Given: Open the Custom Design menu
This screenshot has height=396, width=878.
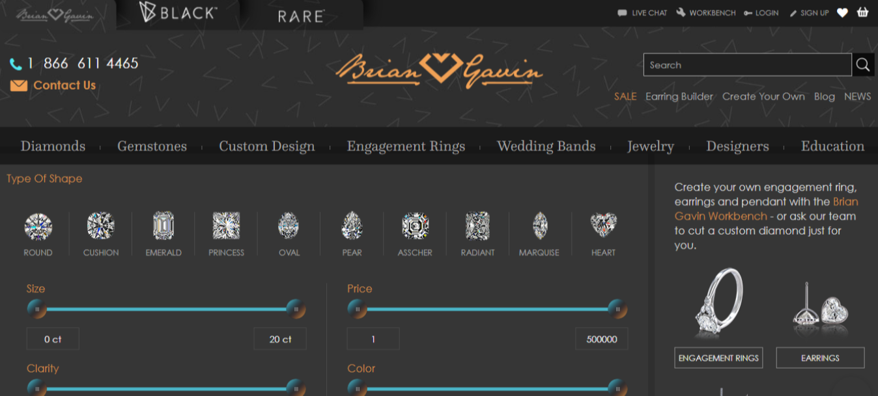Looking at the screenshot, I should 266,146.
